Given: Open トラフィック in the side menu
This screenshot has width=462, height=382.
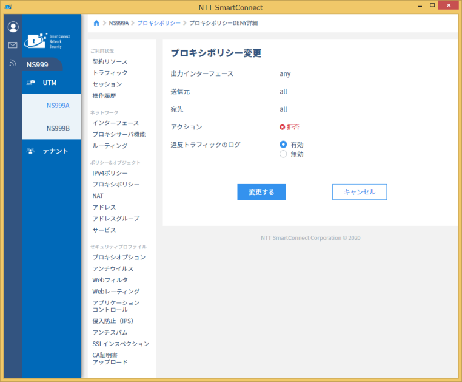Looking at the screenshot, I should (110, 73).
